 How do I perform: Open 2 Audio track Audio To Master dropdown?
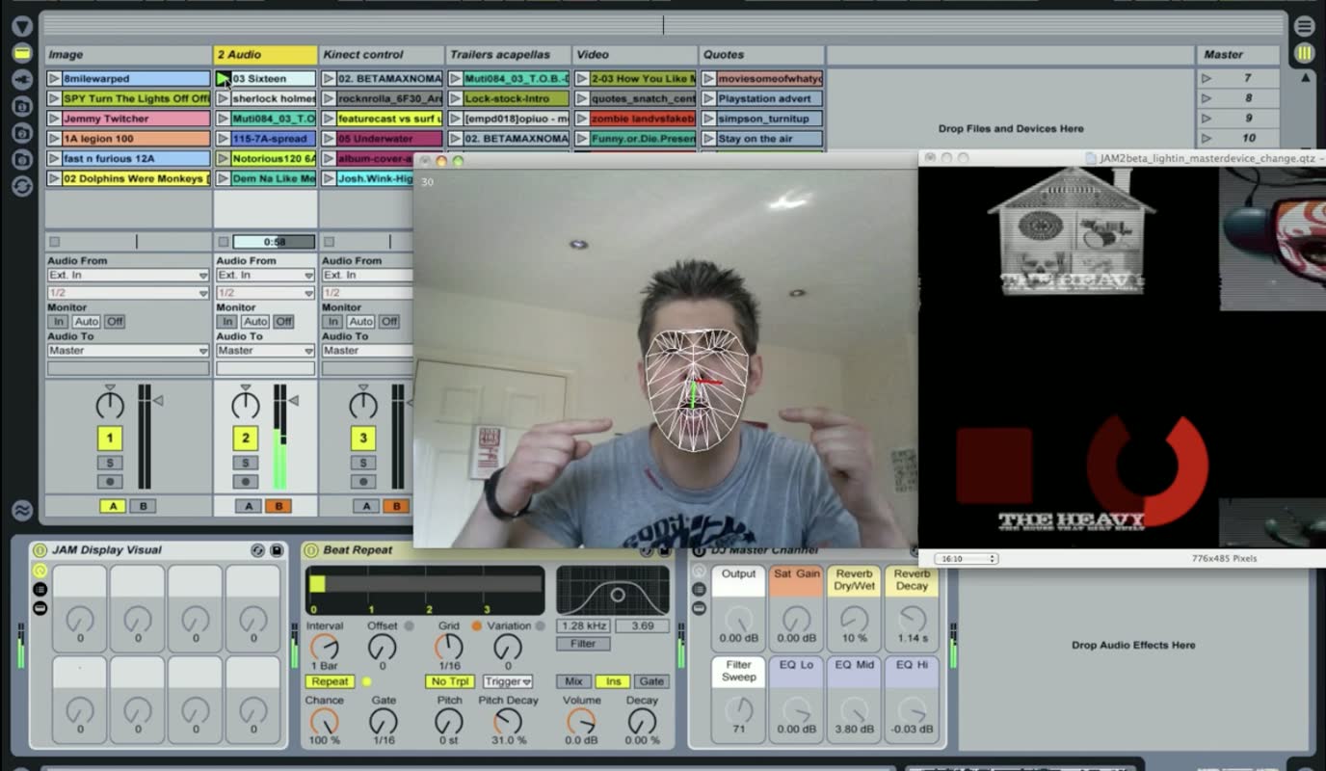[x=266, y=351]
